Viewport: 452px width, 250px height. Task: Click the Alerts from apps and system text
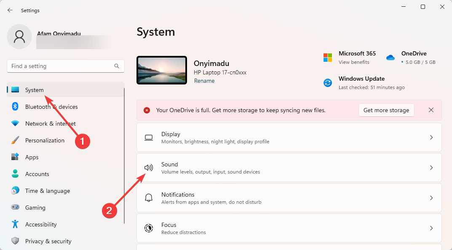211,202
